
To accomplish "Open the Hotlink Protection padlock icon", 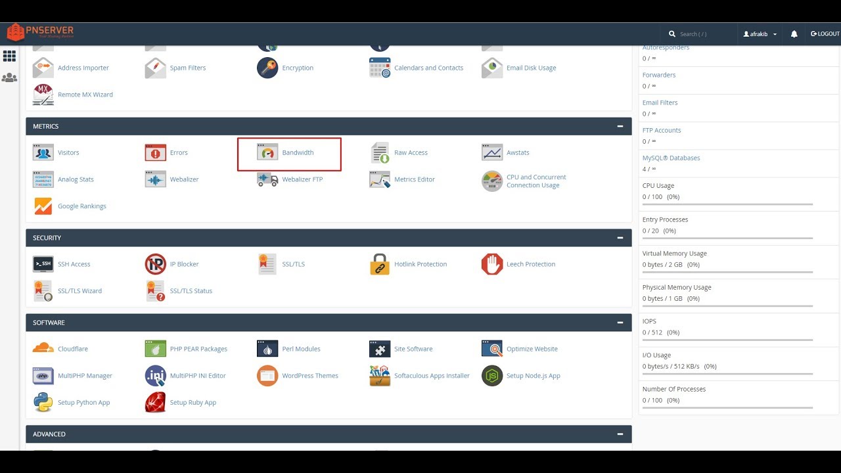I will pyautogui.click(x=380, y=264).
